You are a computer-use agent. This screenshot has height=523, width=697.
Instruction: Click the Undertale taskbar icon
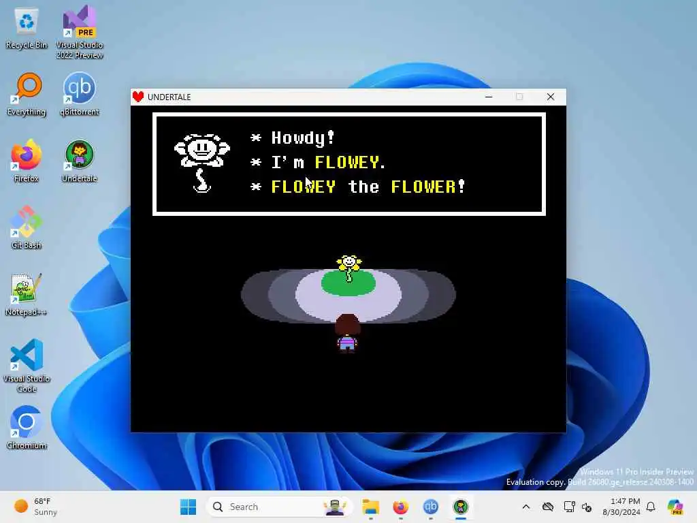[x=461, y=507]
